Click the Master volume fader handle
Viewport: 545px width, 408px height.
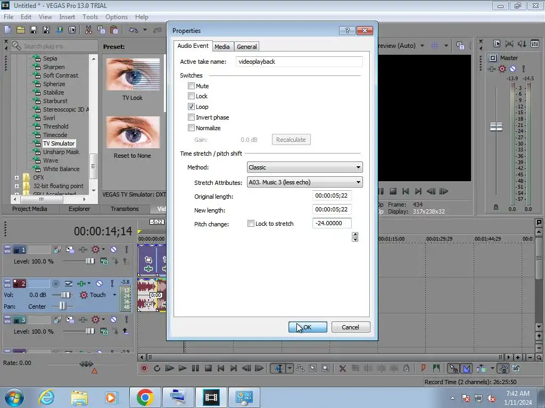pos(496,126)
